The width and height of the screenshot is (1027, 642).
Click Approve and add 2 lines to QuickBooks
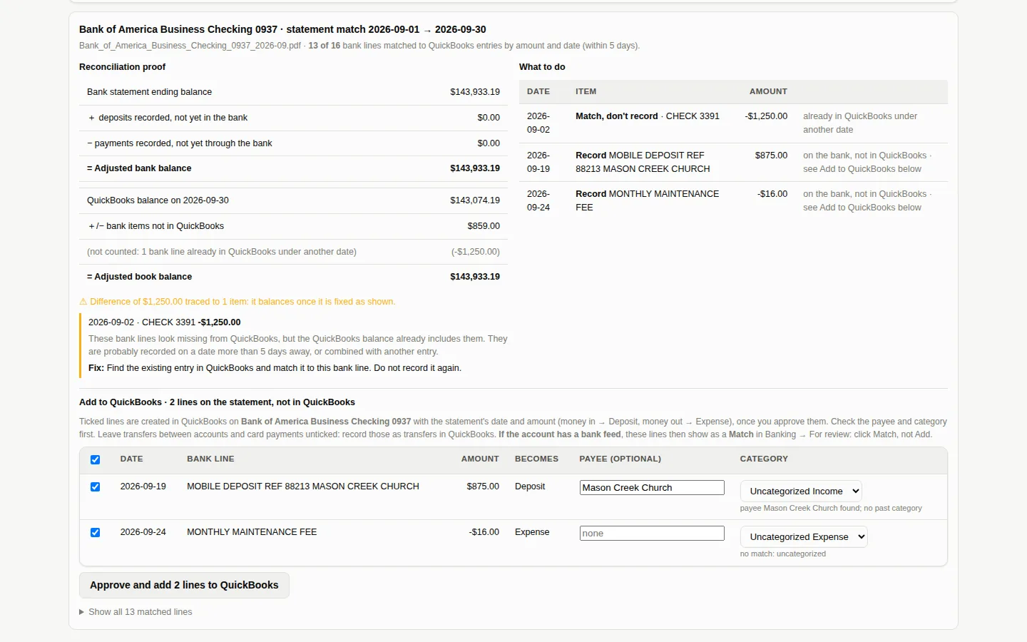coord(184,585)
